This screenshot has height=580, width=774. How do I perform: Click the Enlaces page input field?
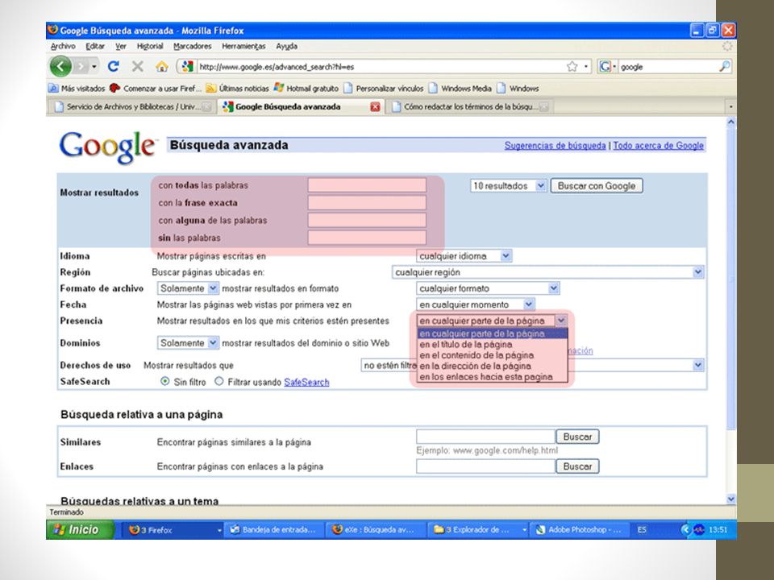click(x=485, y=466)
